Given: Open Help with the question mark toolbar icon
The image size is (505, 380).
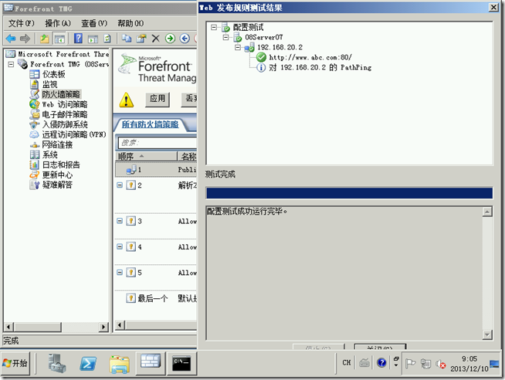Looking at the screenshot, I should (x=78, y=39).
